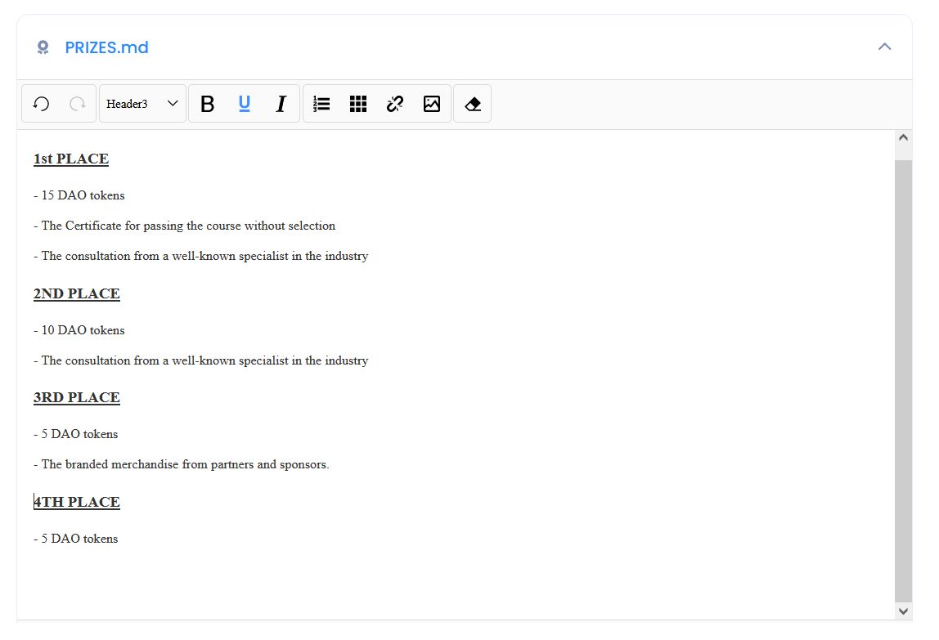The width and height of the screenshot is (939, 640).
Task: Clear formatting with the eraser icon
Action: pyautogui.click(x=472, y=104)
